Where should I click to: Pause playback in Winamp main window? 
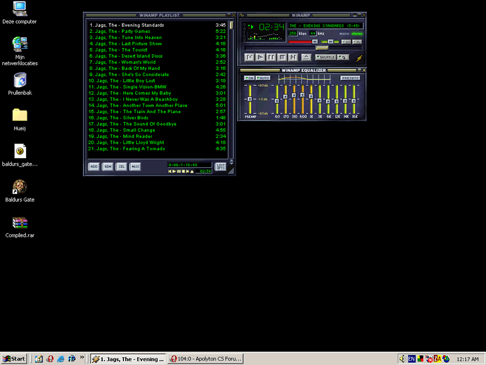pos(271,57)
